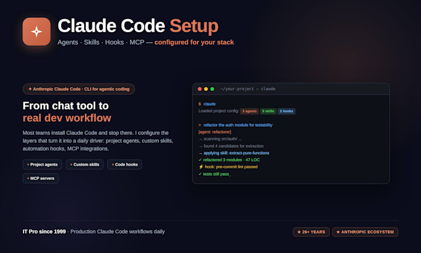Click the green terminal window dot

(x=212, y=89)
